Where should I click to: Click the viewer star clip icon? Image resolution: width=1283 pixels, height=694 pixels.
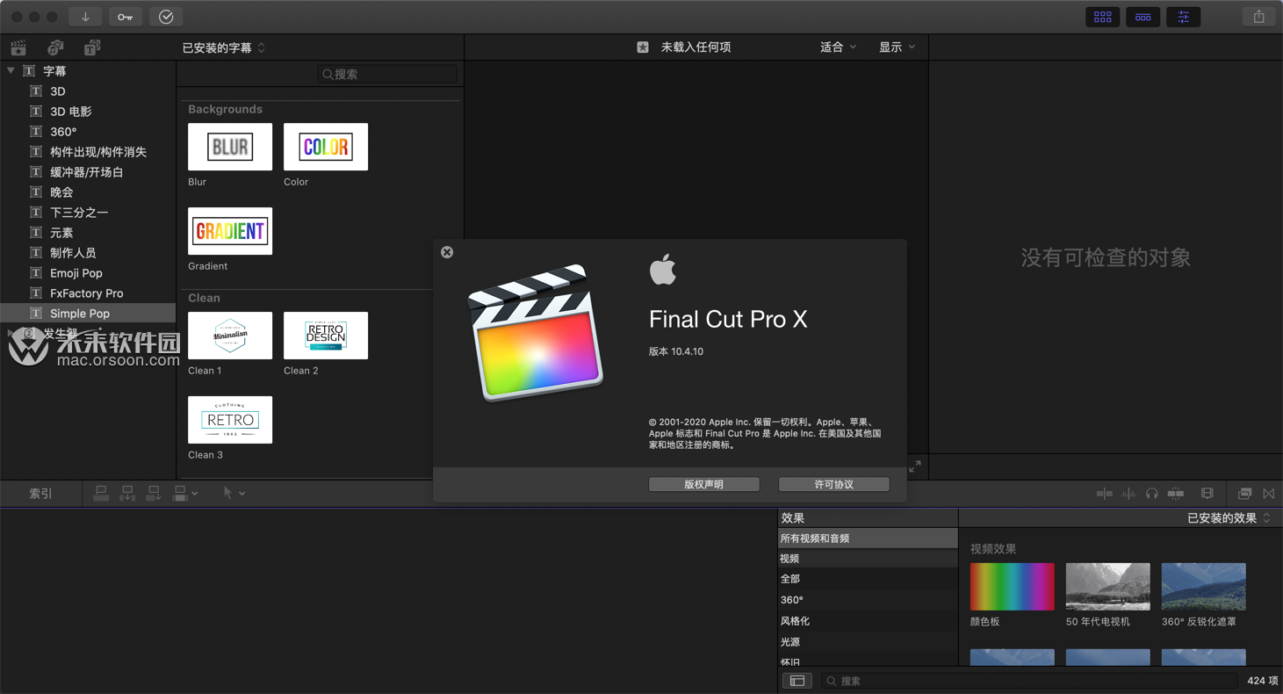click(x=643, y=47)
